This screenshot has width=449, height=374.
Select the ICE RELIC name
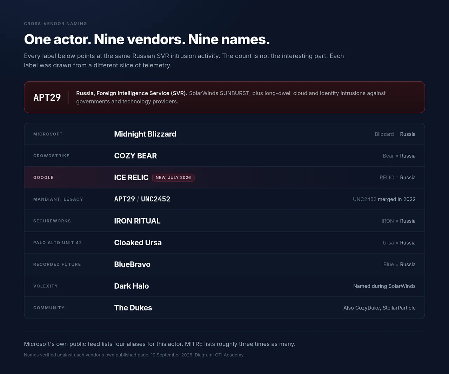(x=131, y=178)
